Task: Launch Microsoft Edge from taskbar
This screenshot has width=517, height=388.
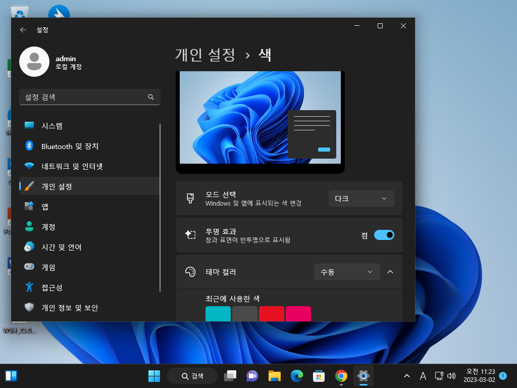Action: 297,376
